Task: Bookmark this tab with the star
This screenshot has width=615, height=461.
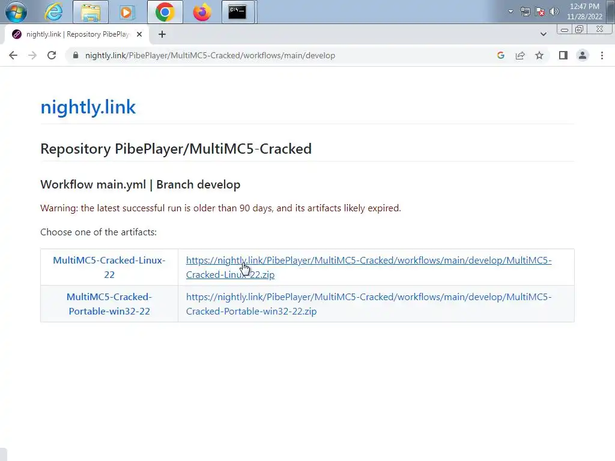Action: click(539, 55)
